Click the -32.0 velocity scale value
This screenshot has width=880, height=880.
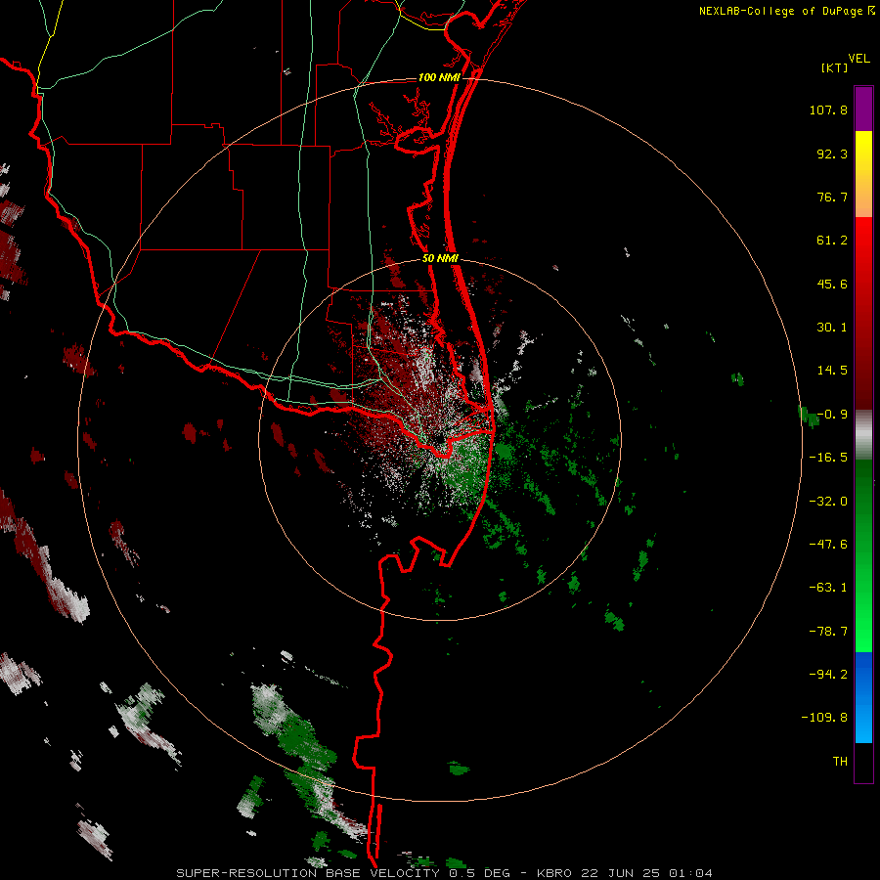(x=828, y=502)
